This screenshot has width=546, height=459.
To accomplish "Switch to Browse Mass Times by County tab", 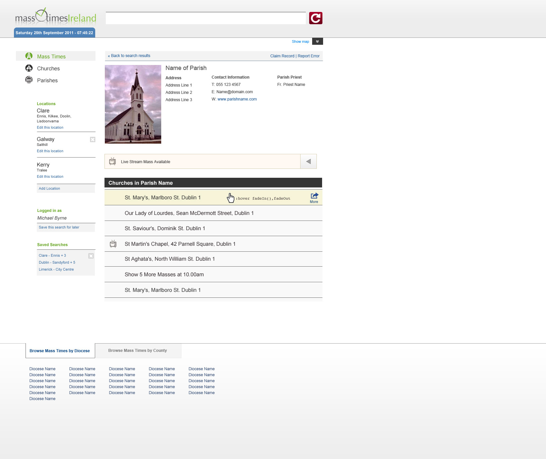I will [137, 351].
